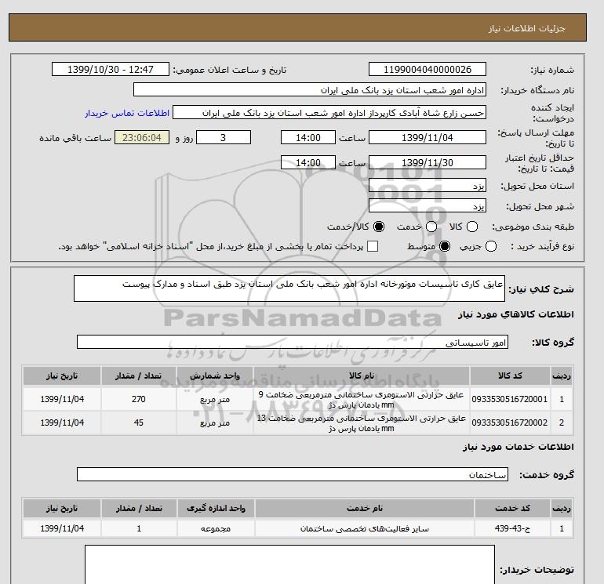Click the request creator name field
This screenshot has height=584, width=604.
(x=329, y=113)
